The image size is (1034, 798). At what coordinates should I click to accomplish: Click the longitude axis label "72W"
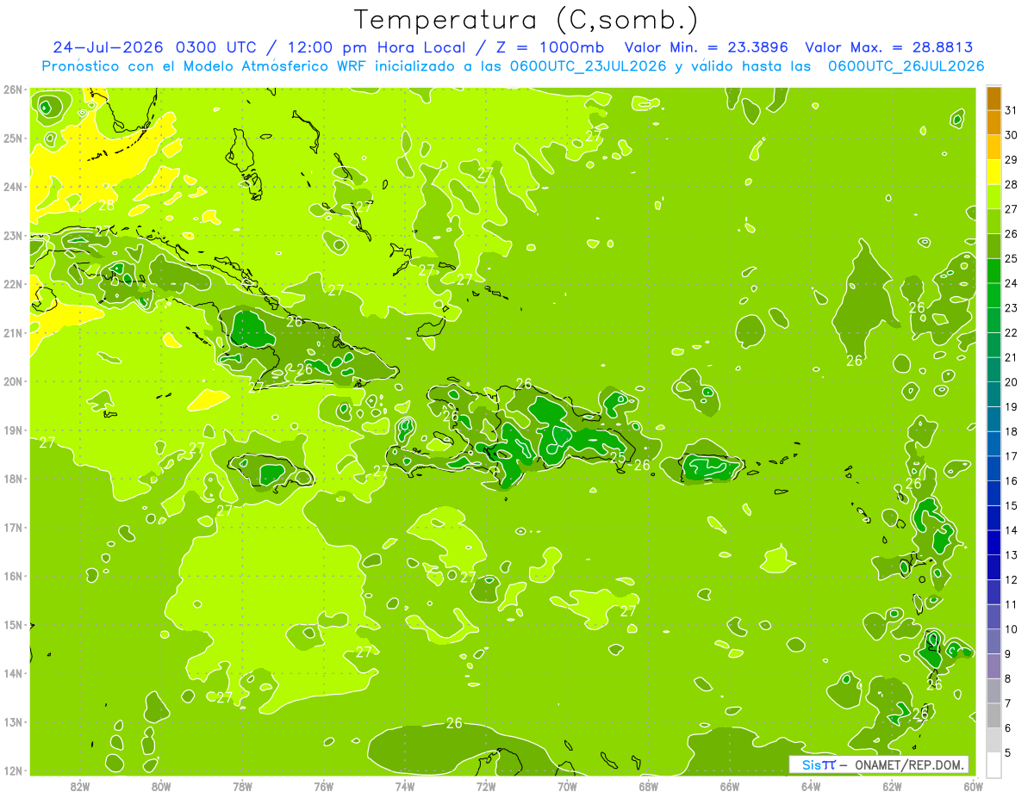point(486,786)
